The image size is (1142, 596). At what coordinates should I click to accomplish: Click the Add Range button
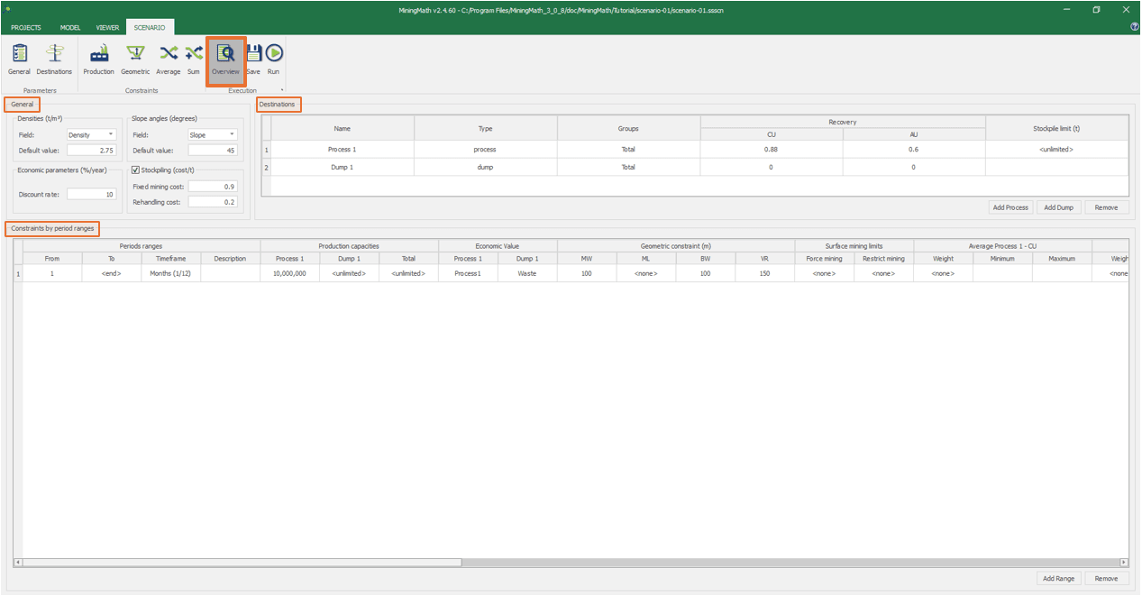click(1058, 579)
